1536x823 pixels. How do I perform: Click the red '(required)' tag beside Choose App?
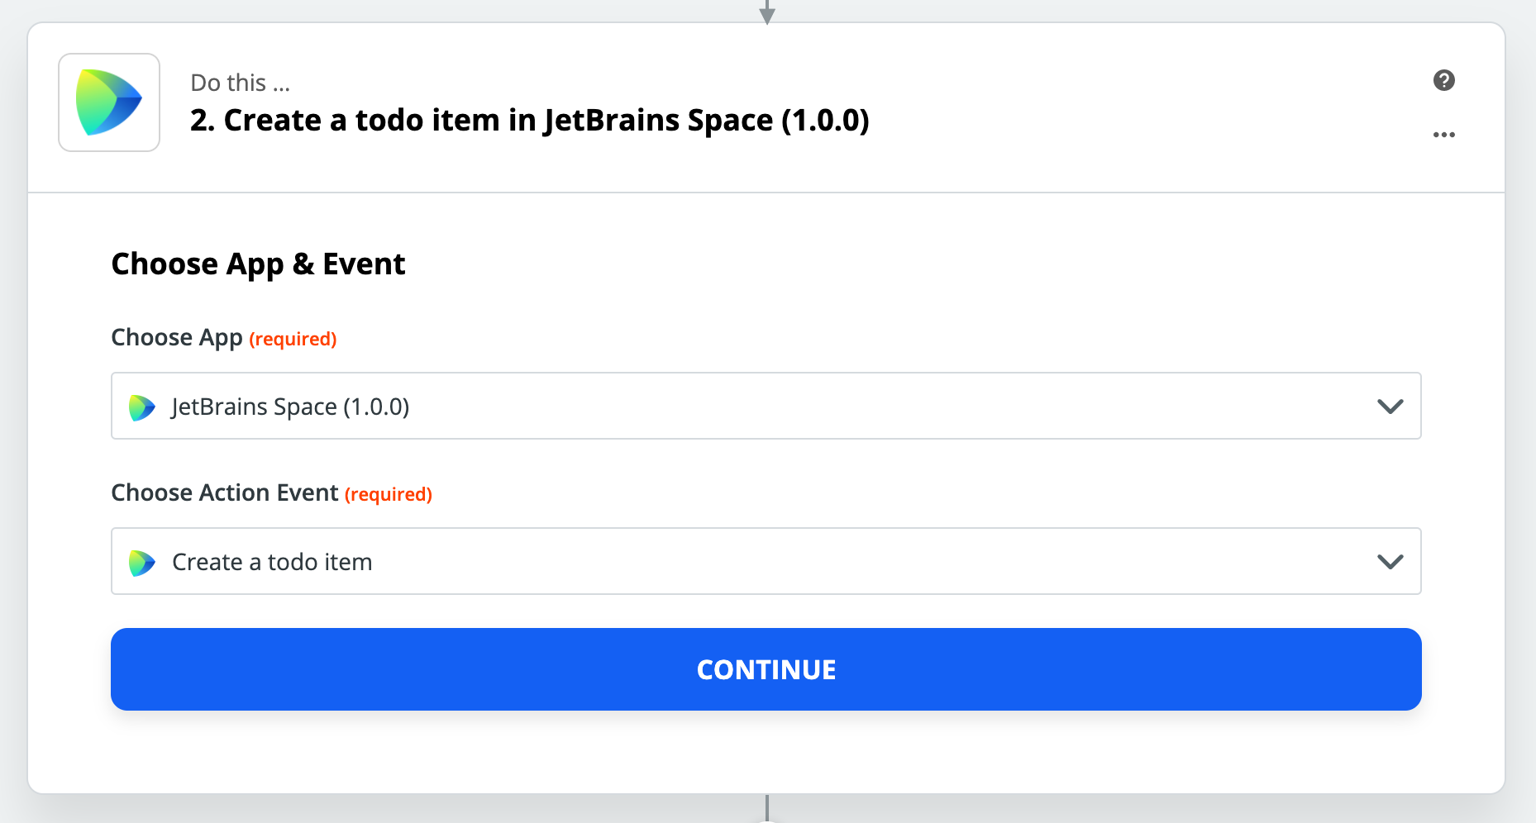[x=293, y=339]
